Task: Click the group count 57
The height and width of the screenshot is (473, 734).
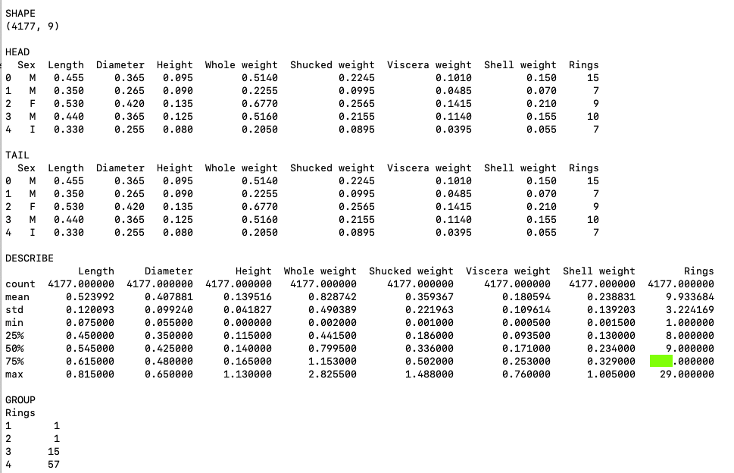Action: (53, 465)
